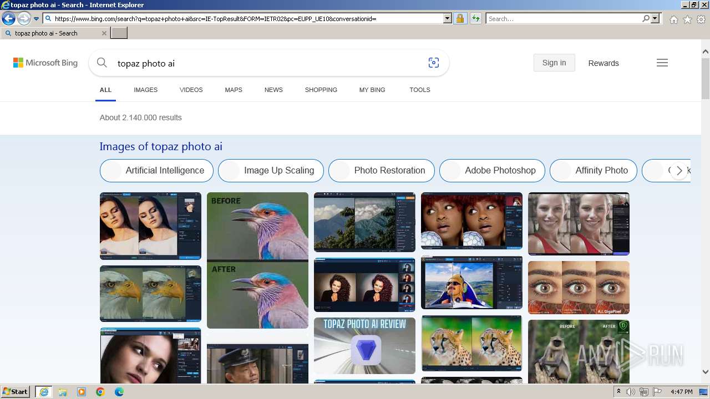
Task: Click the IE Back navigation button
Action: point(8,19)
